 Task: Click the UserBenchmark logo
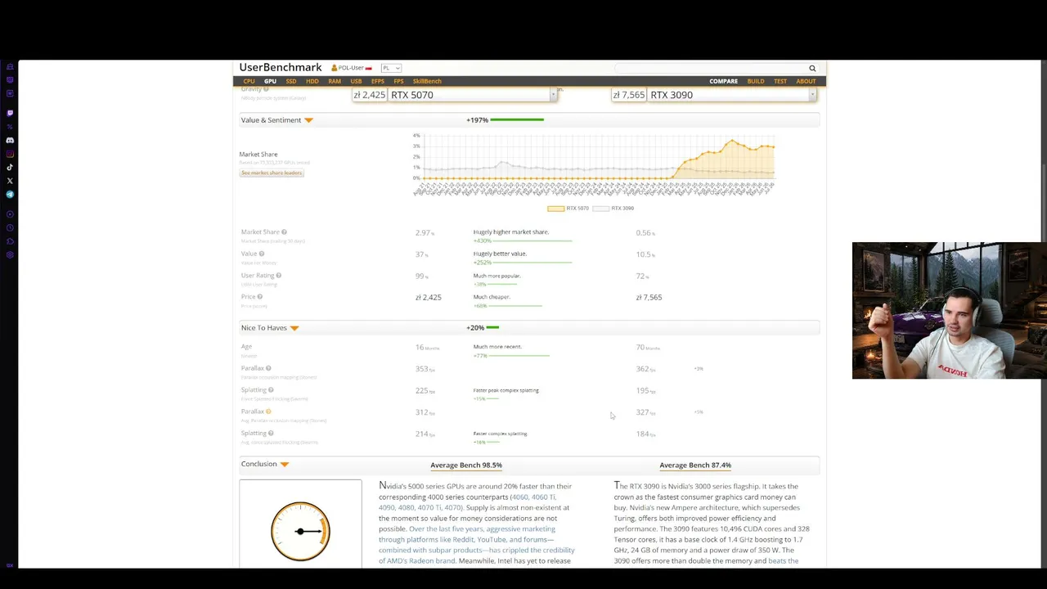click(281, 68)
